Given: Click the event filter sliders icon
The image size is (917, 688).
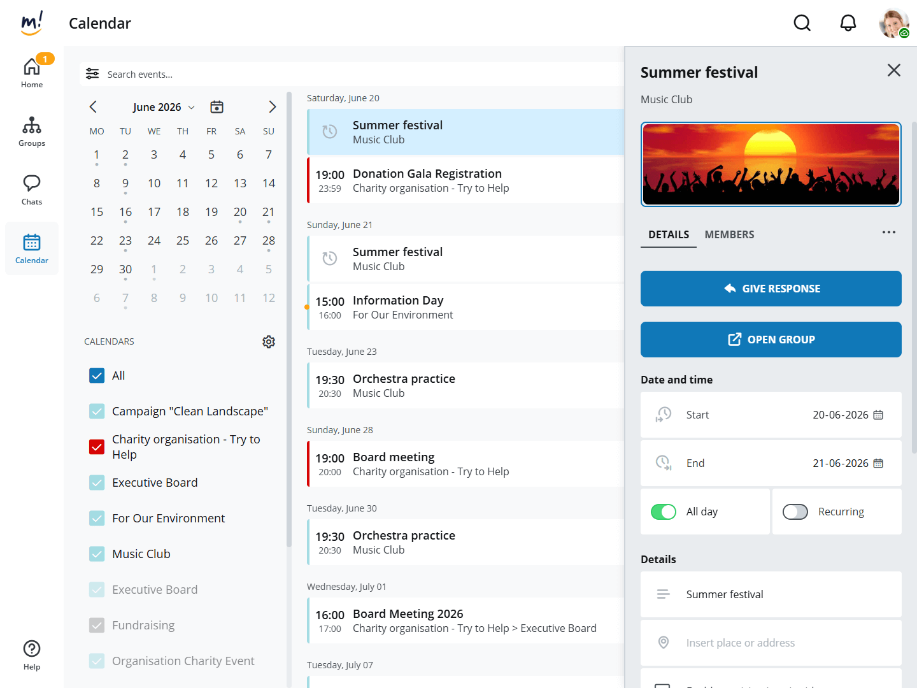Looking at the screenshot, I should coord(92,74).
